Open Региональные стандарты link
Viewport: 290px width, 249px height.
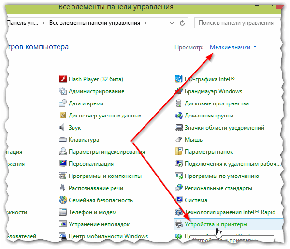[218, 188]
